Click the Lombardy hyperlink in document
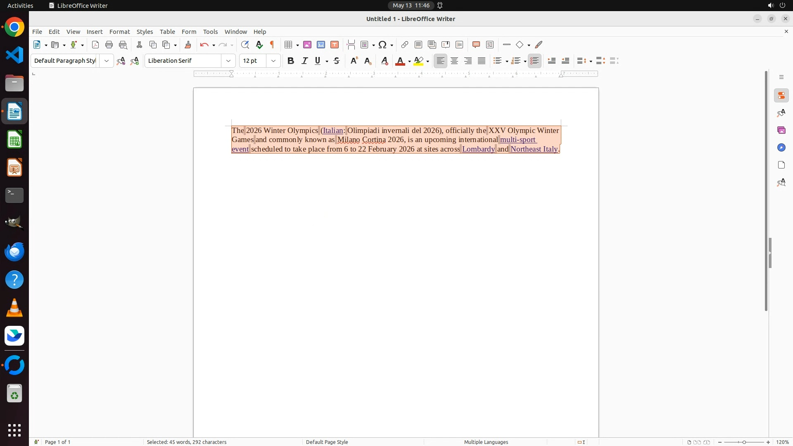The height and width of the screenshot is (446, 793). [478, 149]
